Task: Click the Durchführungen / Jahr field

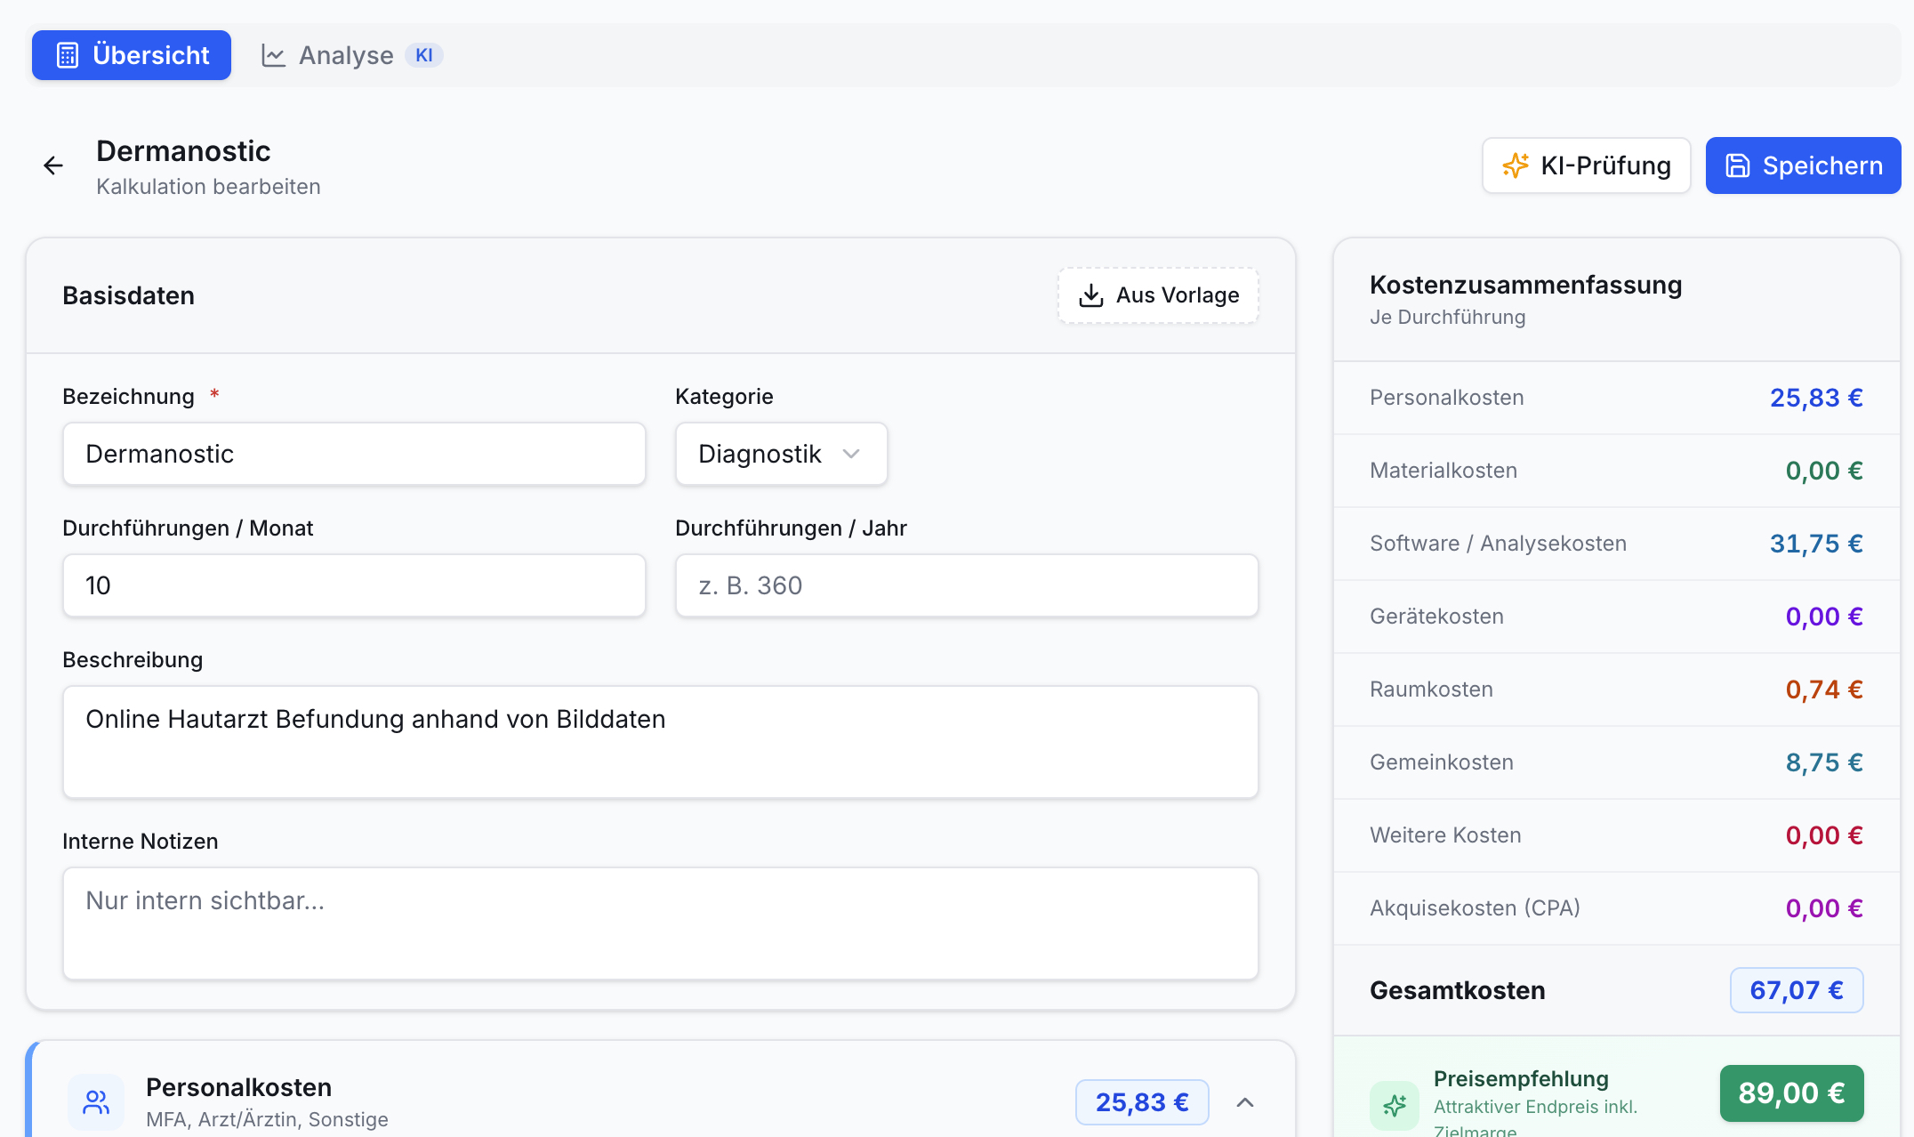Action: (x=967, y=585)
